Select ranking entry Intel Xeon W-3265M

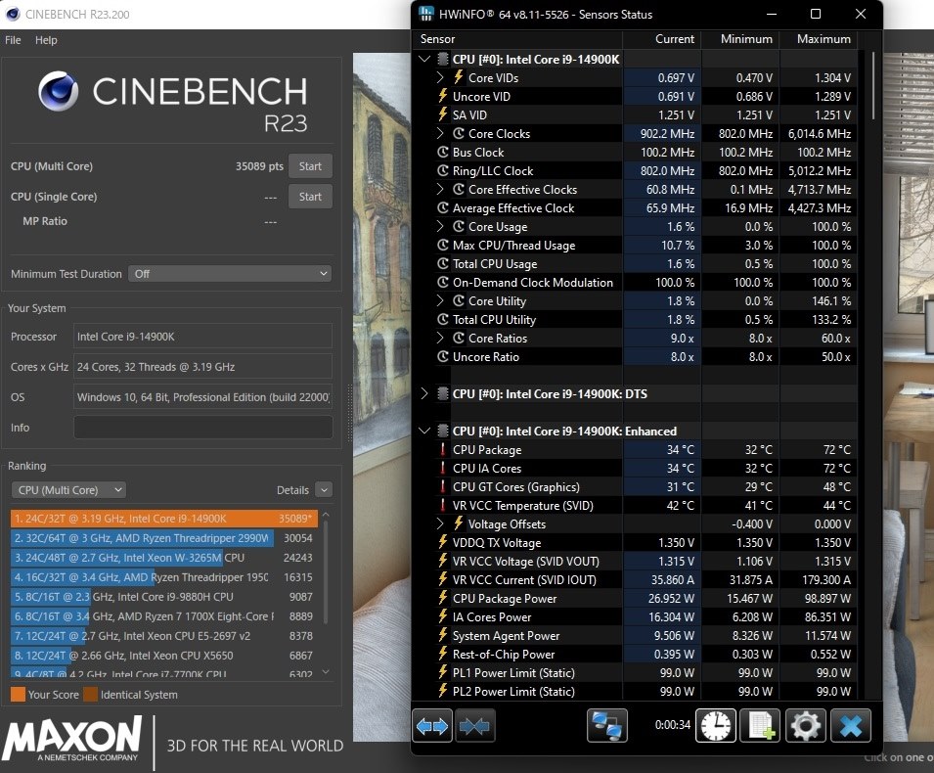click(163, 558)
